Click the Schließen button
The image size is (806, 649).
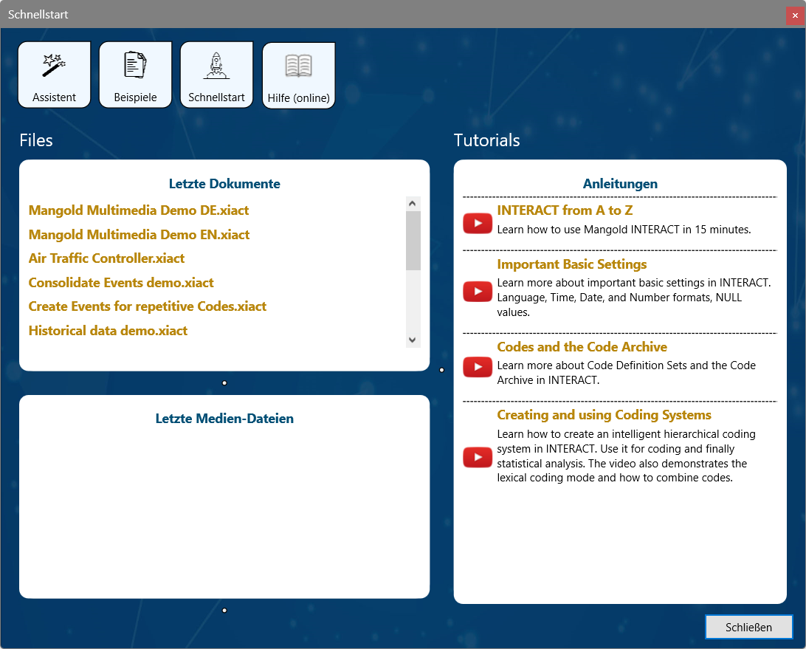(x=748, y=627)
